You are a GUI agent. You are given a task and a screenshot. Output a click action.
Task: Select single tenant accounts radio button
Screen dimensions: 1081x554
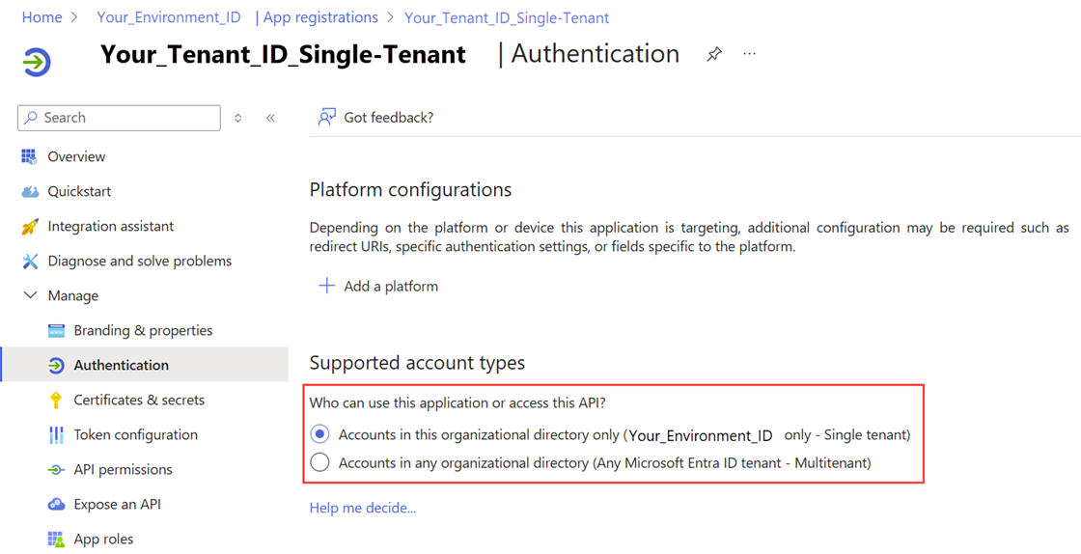coord(320,434)
